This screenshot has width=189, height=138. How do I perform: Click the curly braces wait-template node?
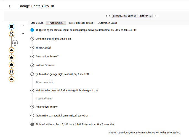[x=11, y=72]
